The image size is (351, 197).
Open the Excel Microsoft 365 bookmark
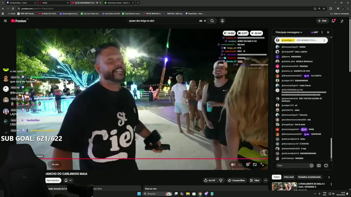click(x=111, y=13)
